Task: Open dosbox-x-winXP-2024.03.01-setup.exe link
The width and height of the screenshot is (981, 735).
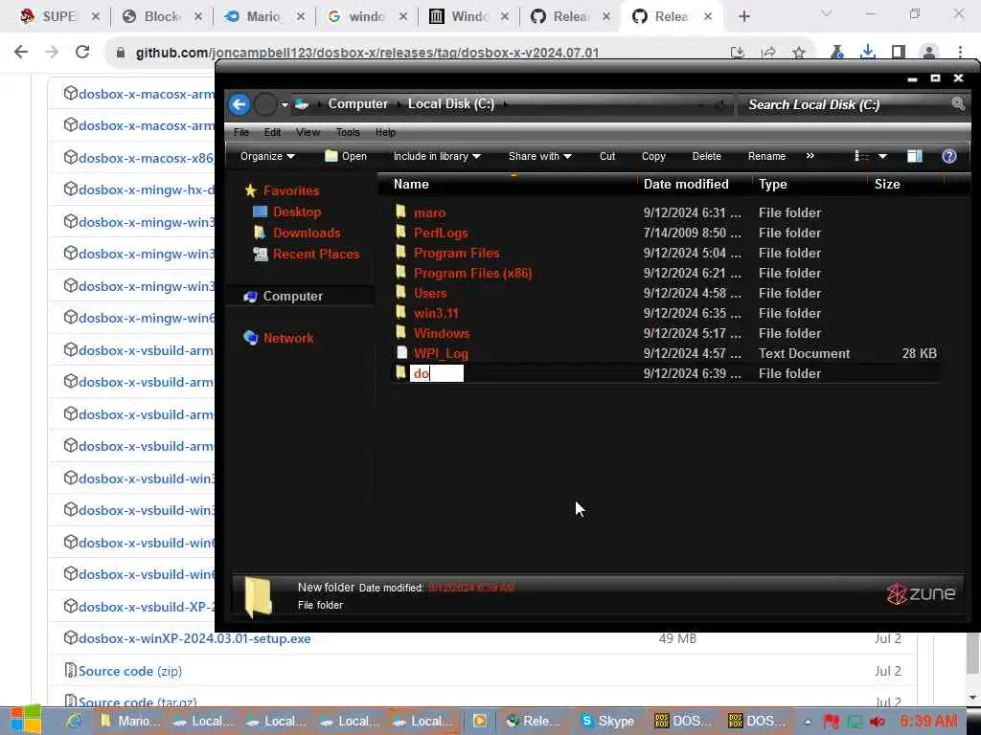Action: tap(194, 638)
